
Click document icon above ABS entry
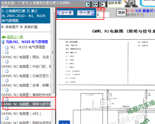click(7, 109)
